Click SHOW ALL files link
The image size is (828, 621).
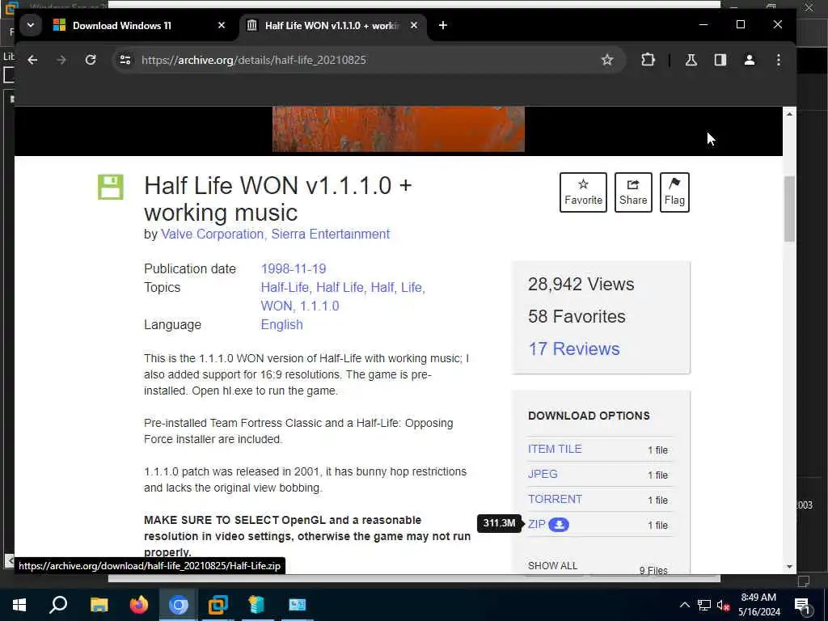tap(552, 565)
